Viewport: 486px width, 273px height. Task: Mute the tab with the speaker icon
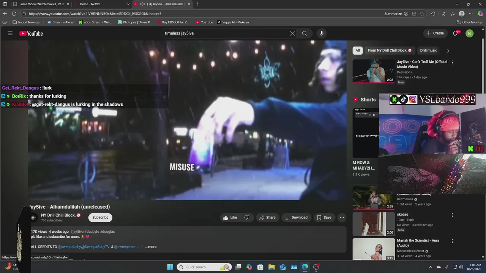pos(142,4)
